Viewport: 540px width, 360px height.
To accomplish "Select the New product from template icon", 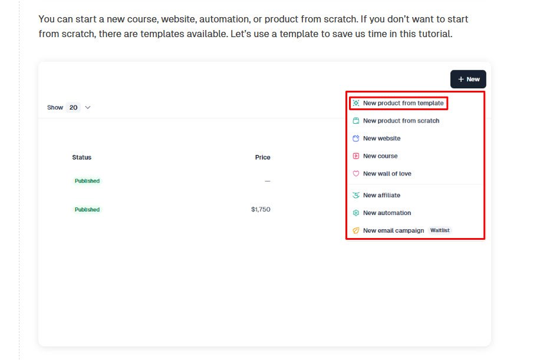I will click(x=355, y=103).
